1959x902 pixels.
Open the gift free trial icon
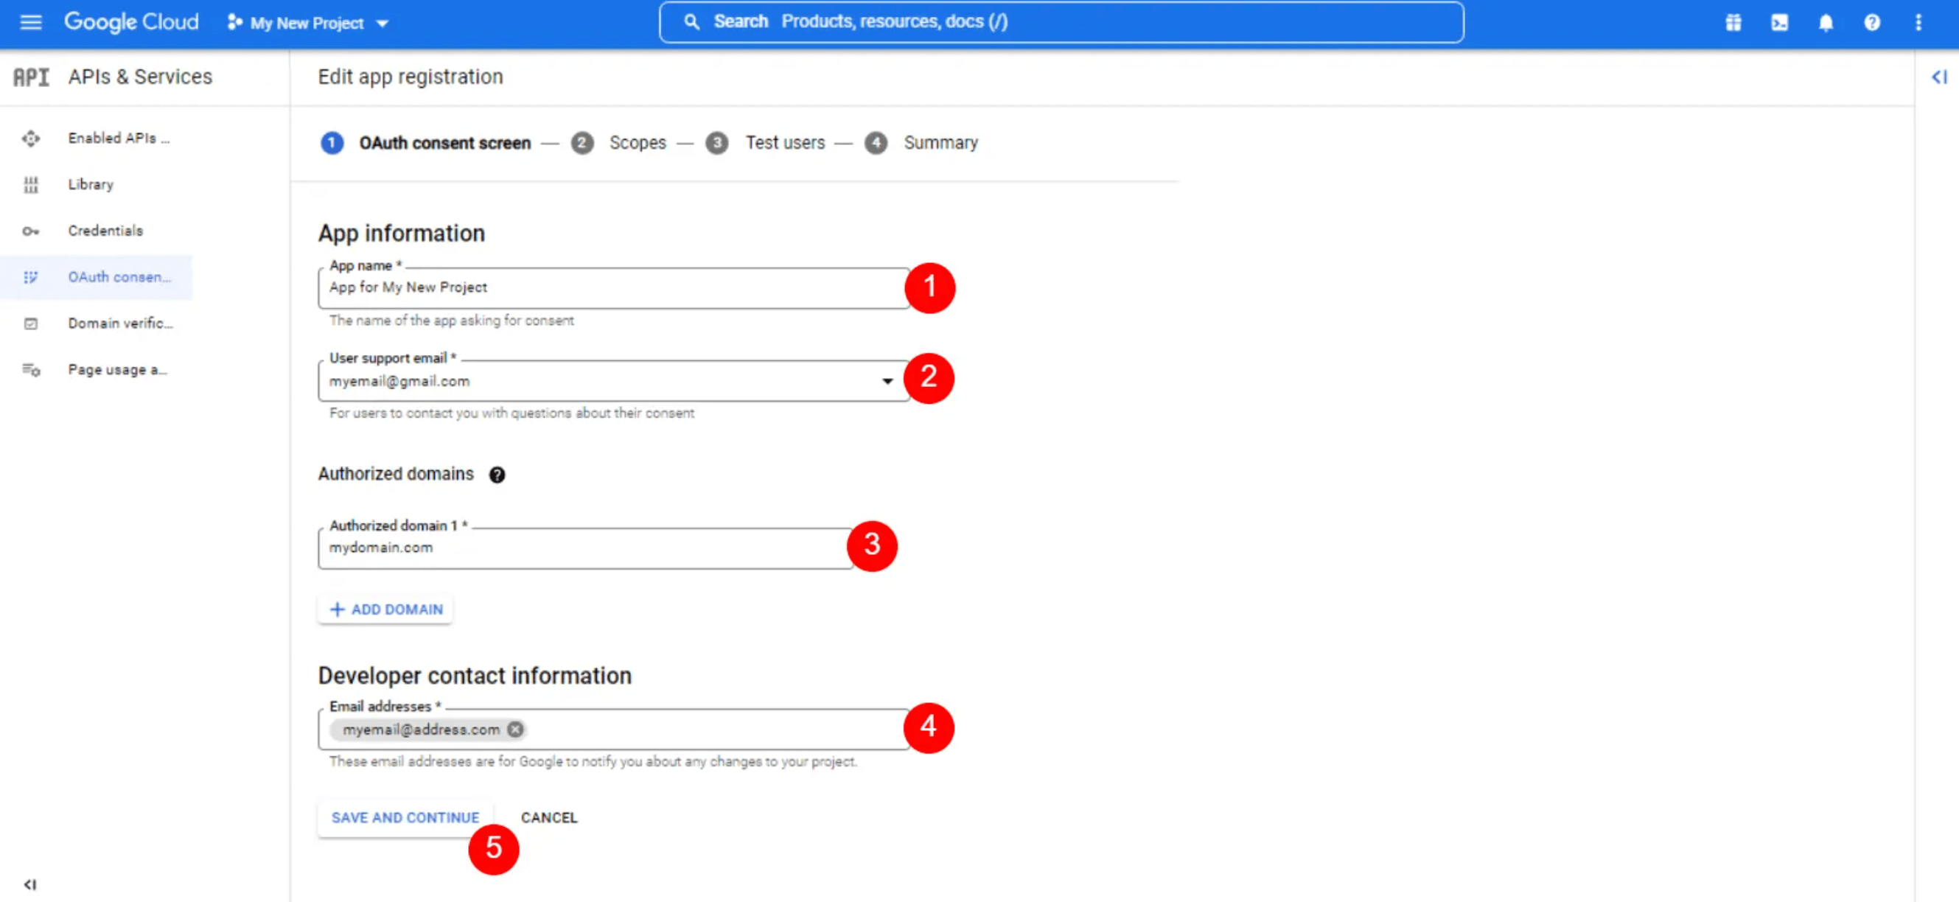(1733, 23)
